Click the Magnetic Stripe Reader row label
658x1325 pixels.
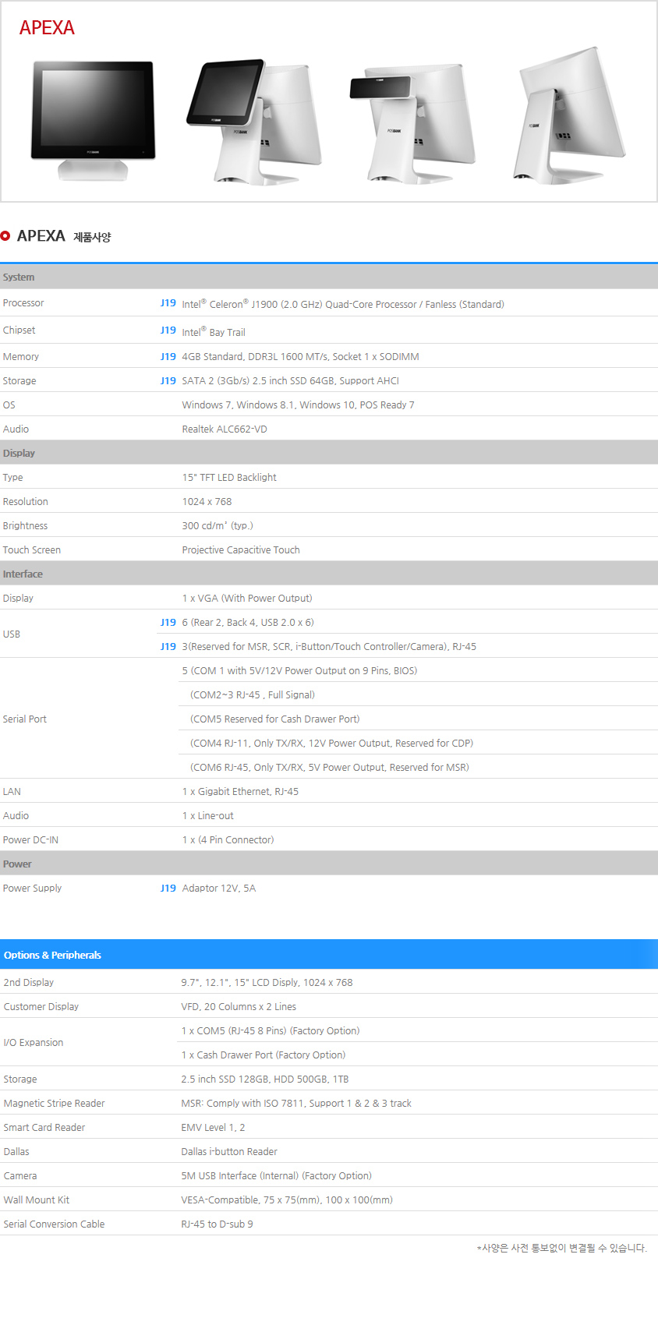pos(54,1104)
